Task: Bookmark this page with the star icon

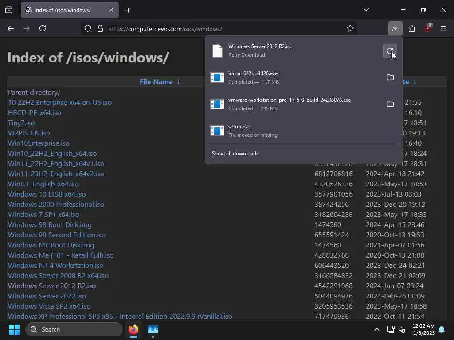Action: (x=350, y=28)
